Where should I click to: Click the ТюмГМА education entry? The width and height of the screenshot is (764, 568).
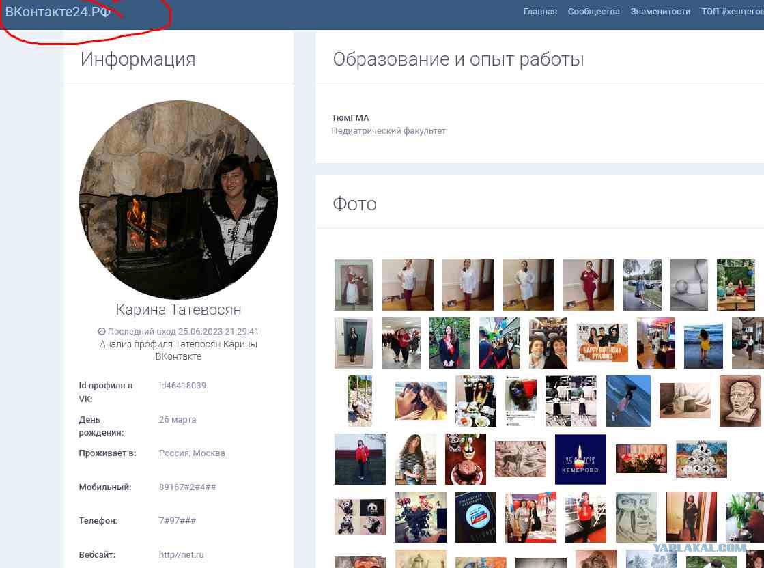(350, 118)
